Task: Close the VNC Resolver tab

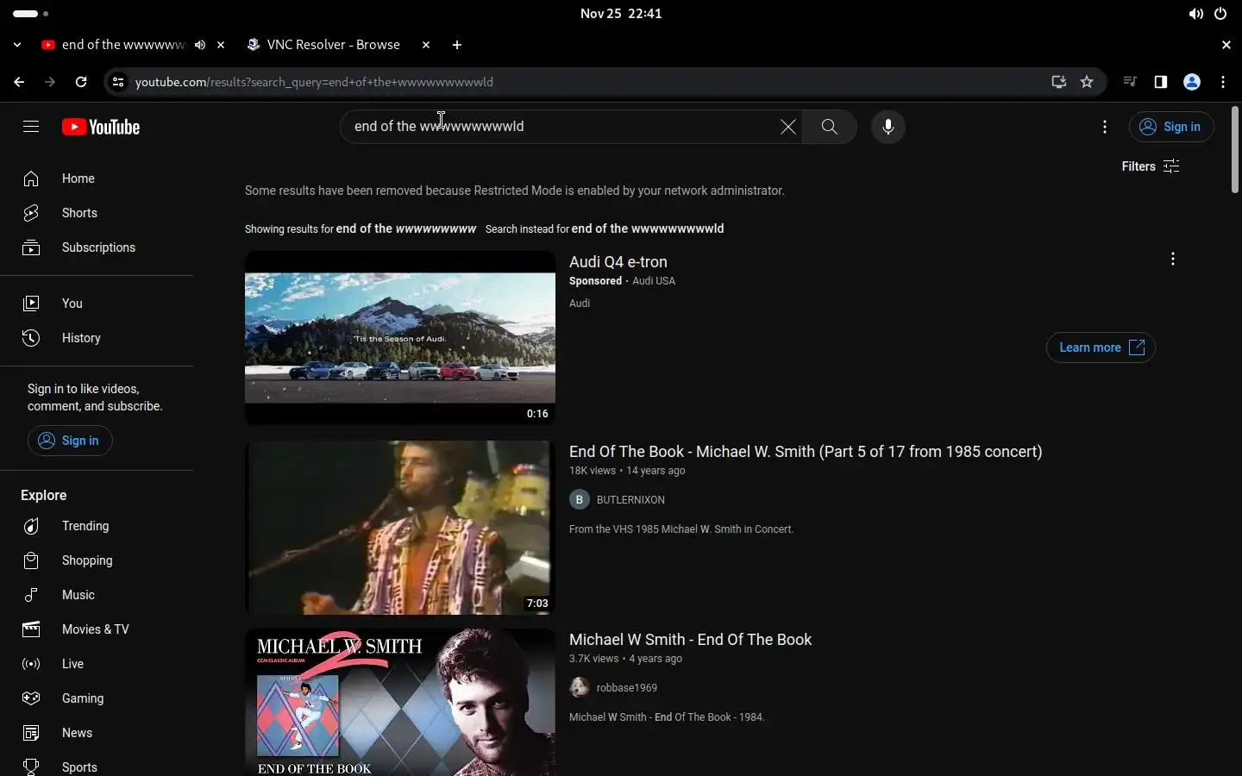Action: tap(426, 45)
